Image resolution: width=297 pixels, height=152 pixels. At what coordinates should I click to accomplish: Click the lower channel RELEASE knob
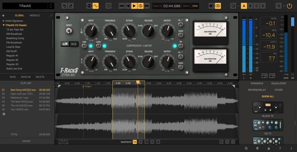148,62
